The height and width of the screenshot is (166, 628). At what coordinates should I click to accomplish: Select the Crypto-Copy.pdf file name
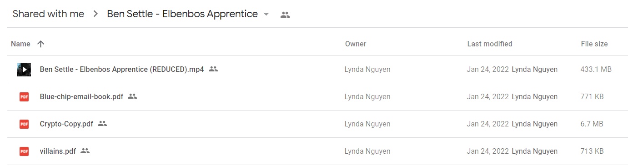(66, 124)
